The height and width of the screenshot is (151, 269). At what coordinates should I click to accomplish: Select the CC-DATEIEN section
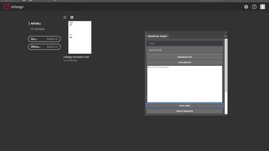tap(37, 29)
